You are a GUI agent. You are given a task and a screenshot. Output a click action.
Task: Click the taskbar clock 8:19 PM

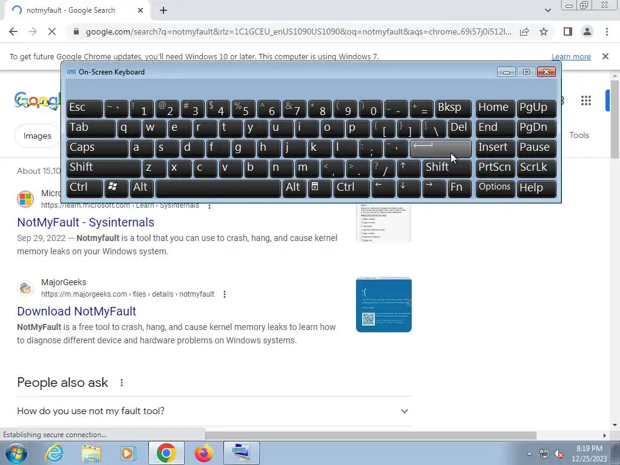coord(589,449)
